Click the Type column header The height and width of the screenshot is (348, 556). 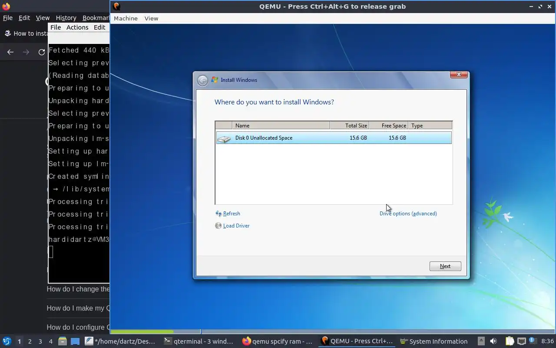coord(430,126)
